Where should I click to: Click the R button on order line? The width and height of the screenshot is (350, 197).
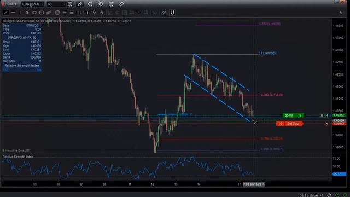coord(322,115)
